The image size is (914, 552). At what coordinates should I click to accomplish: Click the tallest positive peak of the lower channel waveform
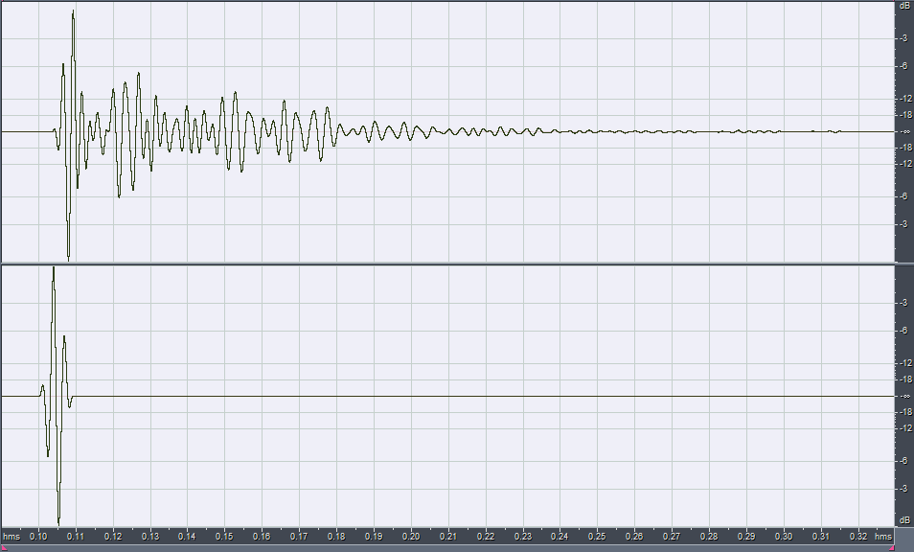coord(54,269)
